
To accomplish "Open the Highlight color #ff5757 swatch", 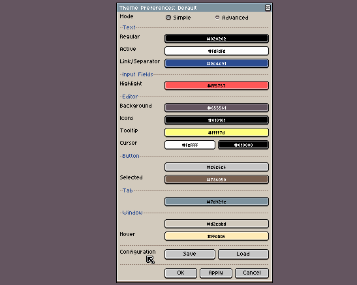I will point(217,85).
